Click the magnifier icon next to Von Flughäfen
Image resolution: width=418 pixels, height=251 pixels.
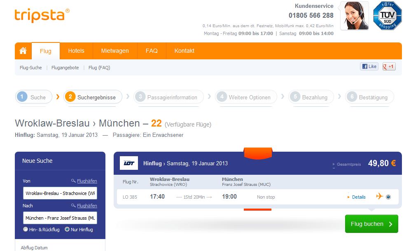point(73,181)
